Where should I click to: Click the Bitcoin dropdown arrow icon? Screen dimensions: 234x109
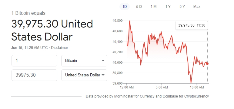pyautogui.click(x=103, y=61)
